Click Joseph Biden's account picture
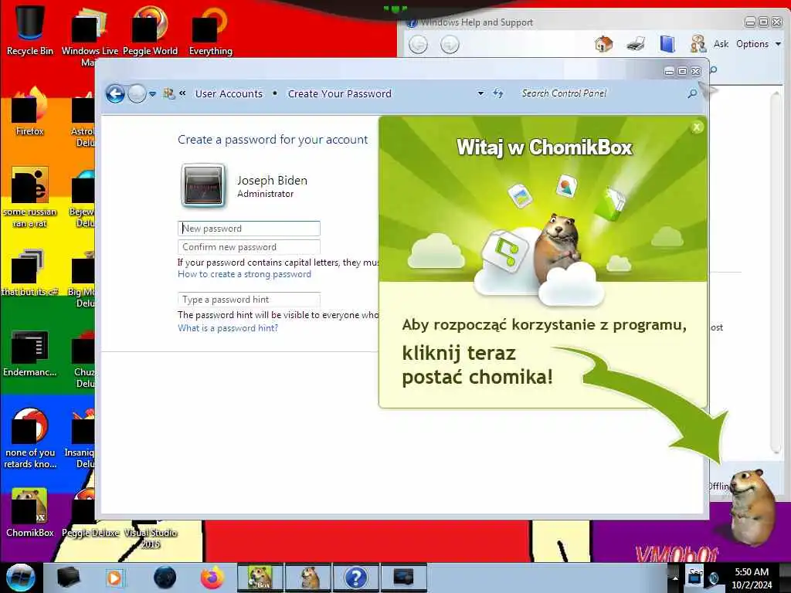791x593 pixels. pos(203,185)
